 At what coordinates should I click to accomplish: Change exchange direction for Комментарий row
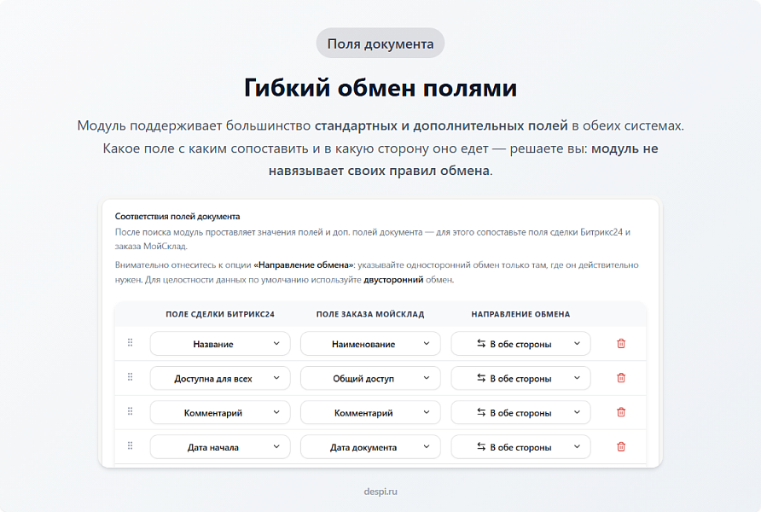(x=520, y=412)
